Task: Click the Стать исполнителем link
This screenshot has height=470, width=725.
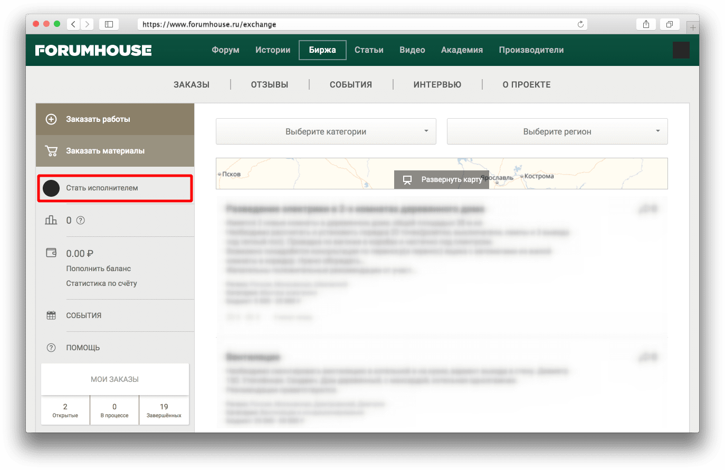Action: coord(102,188)
